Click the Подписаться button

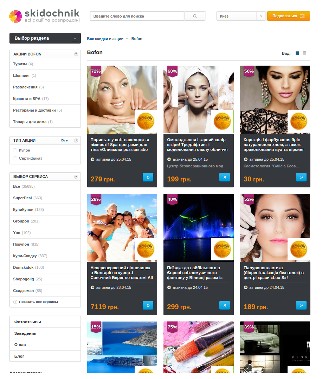point(288,16)
